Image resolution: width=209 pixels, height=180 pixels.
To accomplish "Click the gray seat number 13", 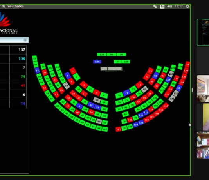I will [x=97, y=100].
